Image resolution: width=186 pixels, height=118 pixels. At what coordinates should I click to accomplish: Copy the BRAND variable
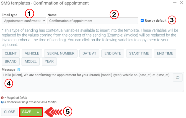pos(11,61)
